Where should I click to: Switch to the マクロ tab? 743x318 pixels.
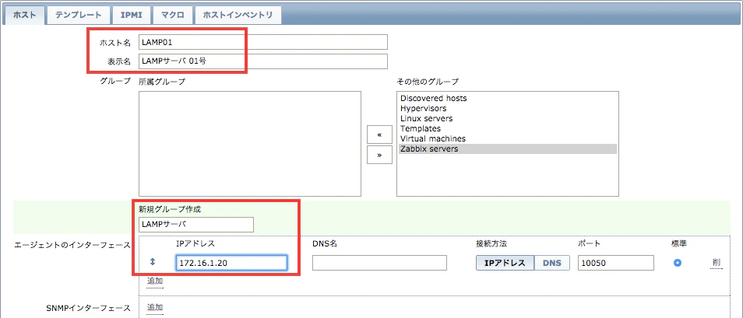pyautogui.click(x=172, y=15)
